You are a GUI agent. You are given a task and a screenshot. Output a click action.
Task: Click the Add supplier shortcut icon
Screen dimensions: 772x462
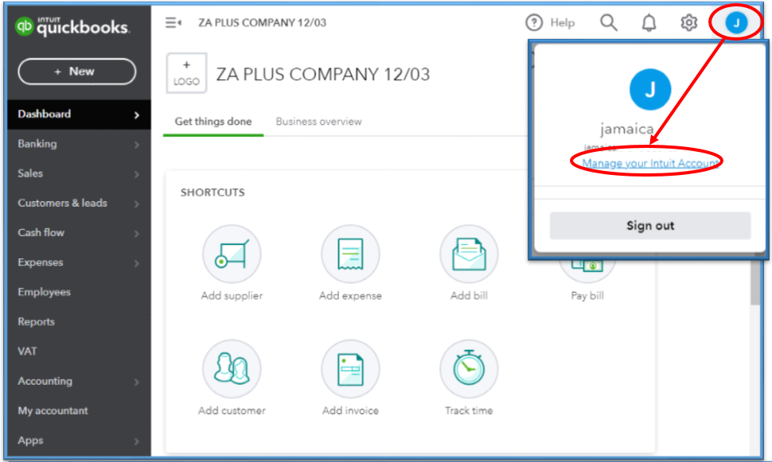coord(232,254)
